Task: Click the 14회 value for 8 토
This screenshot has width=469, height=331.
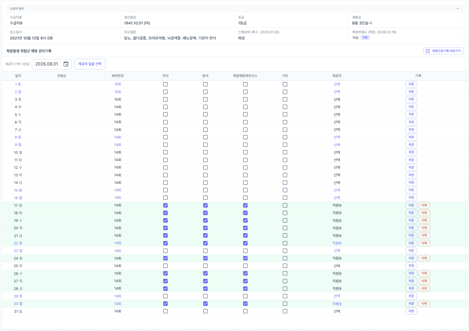Action: point(118,137)
